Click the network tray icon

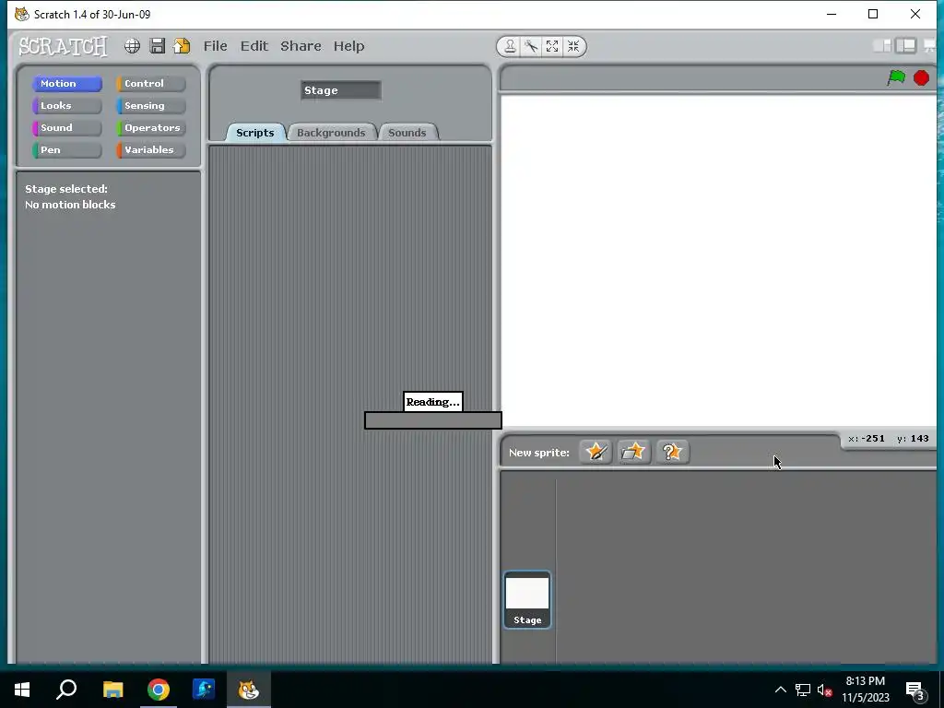pos(803,690)
